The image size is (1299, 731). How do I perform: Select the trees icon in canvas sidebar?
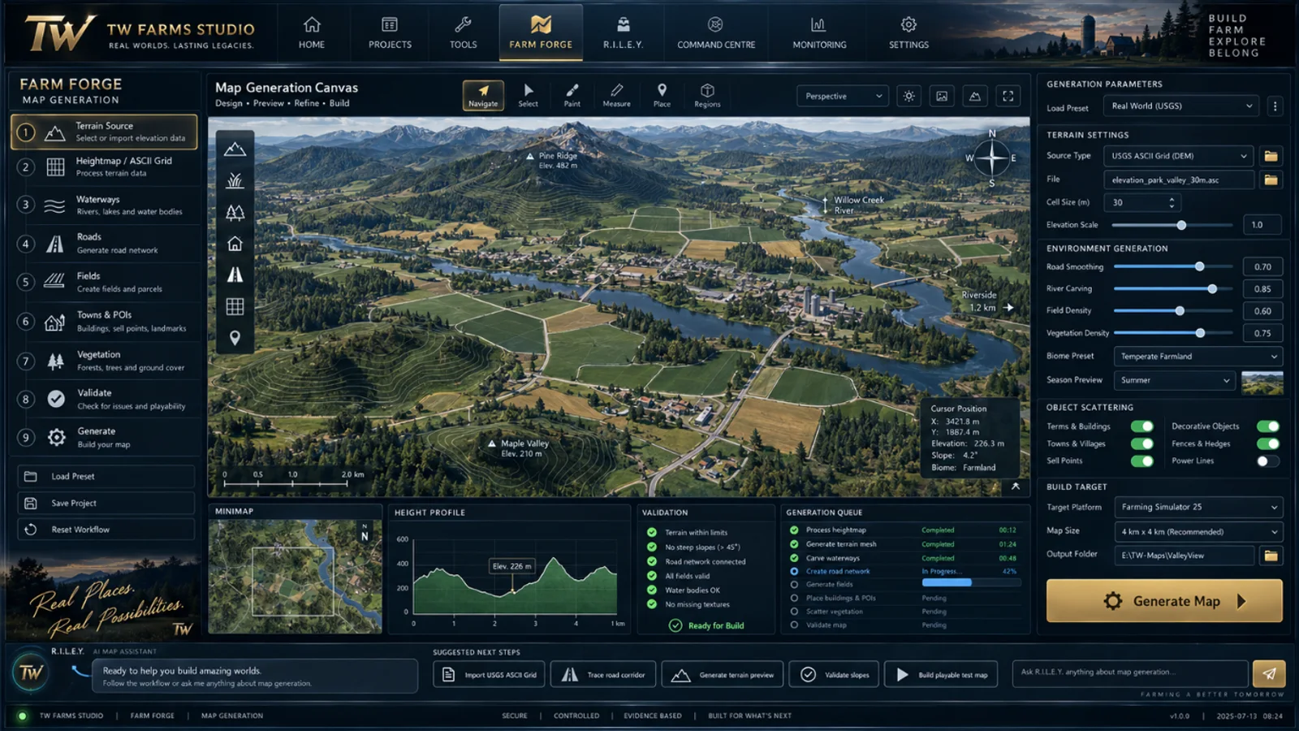(x=235, y=212)
